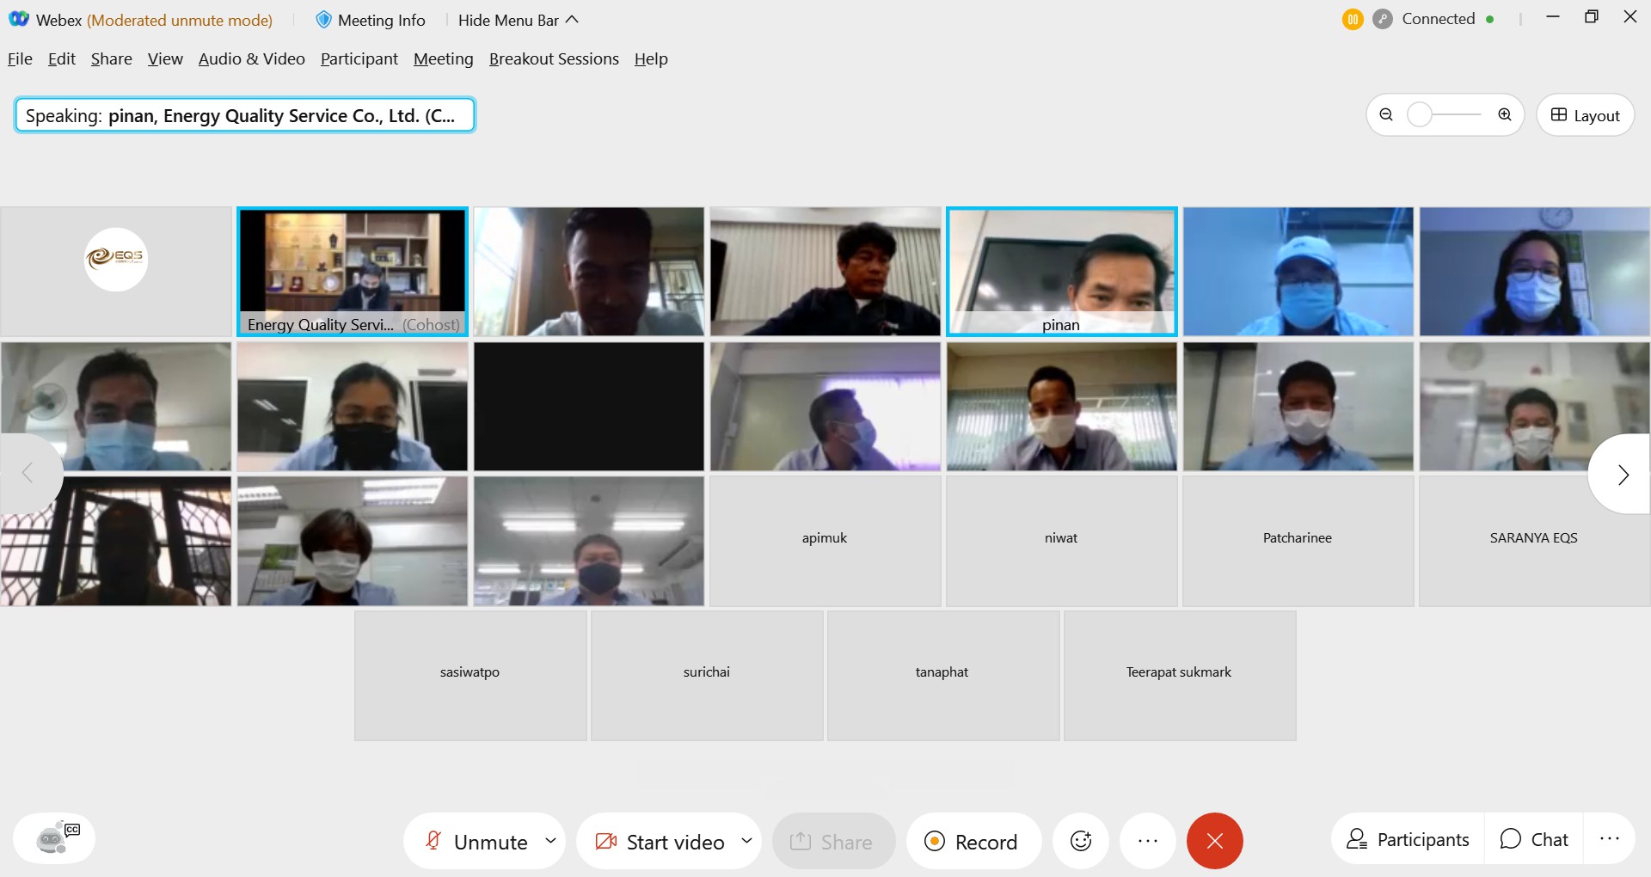Click the Unmute microphone button
This screenshot has height=877, width=1651.
pos(476,841)
